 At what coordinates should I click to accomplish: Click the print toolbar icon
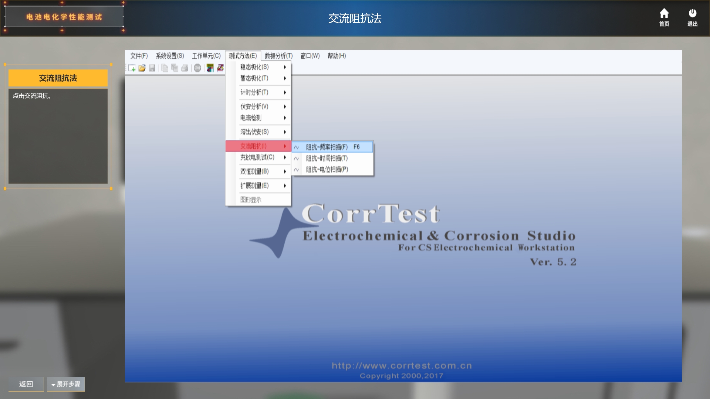185,68
